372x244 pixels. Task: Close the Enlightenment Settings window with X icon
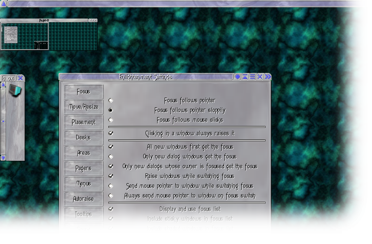[x=260, y=77]
